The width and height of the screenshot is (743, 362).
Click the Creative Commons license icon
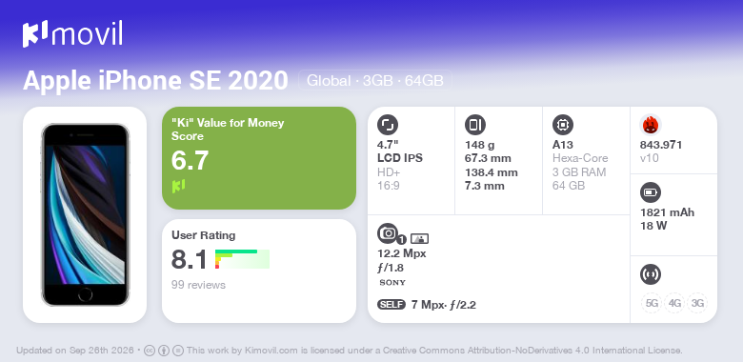(x=150, y=351)
